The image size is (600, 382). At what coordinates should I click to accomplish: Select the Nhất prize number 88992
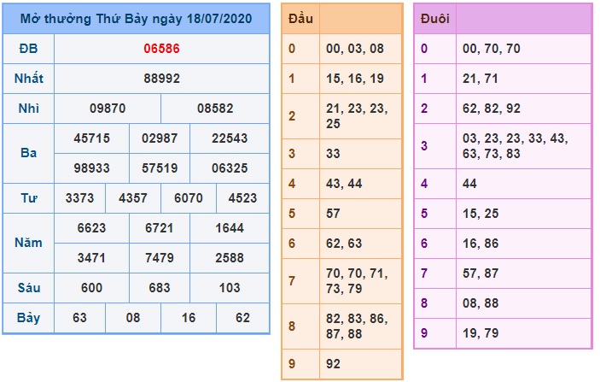click(x=161, y=79)
